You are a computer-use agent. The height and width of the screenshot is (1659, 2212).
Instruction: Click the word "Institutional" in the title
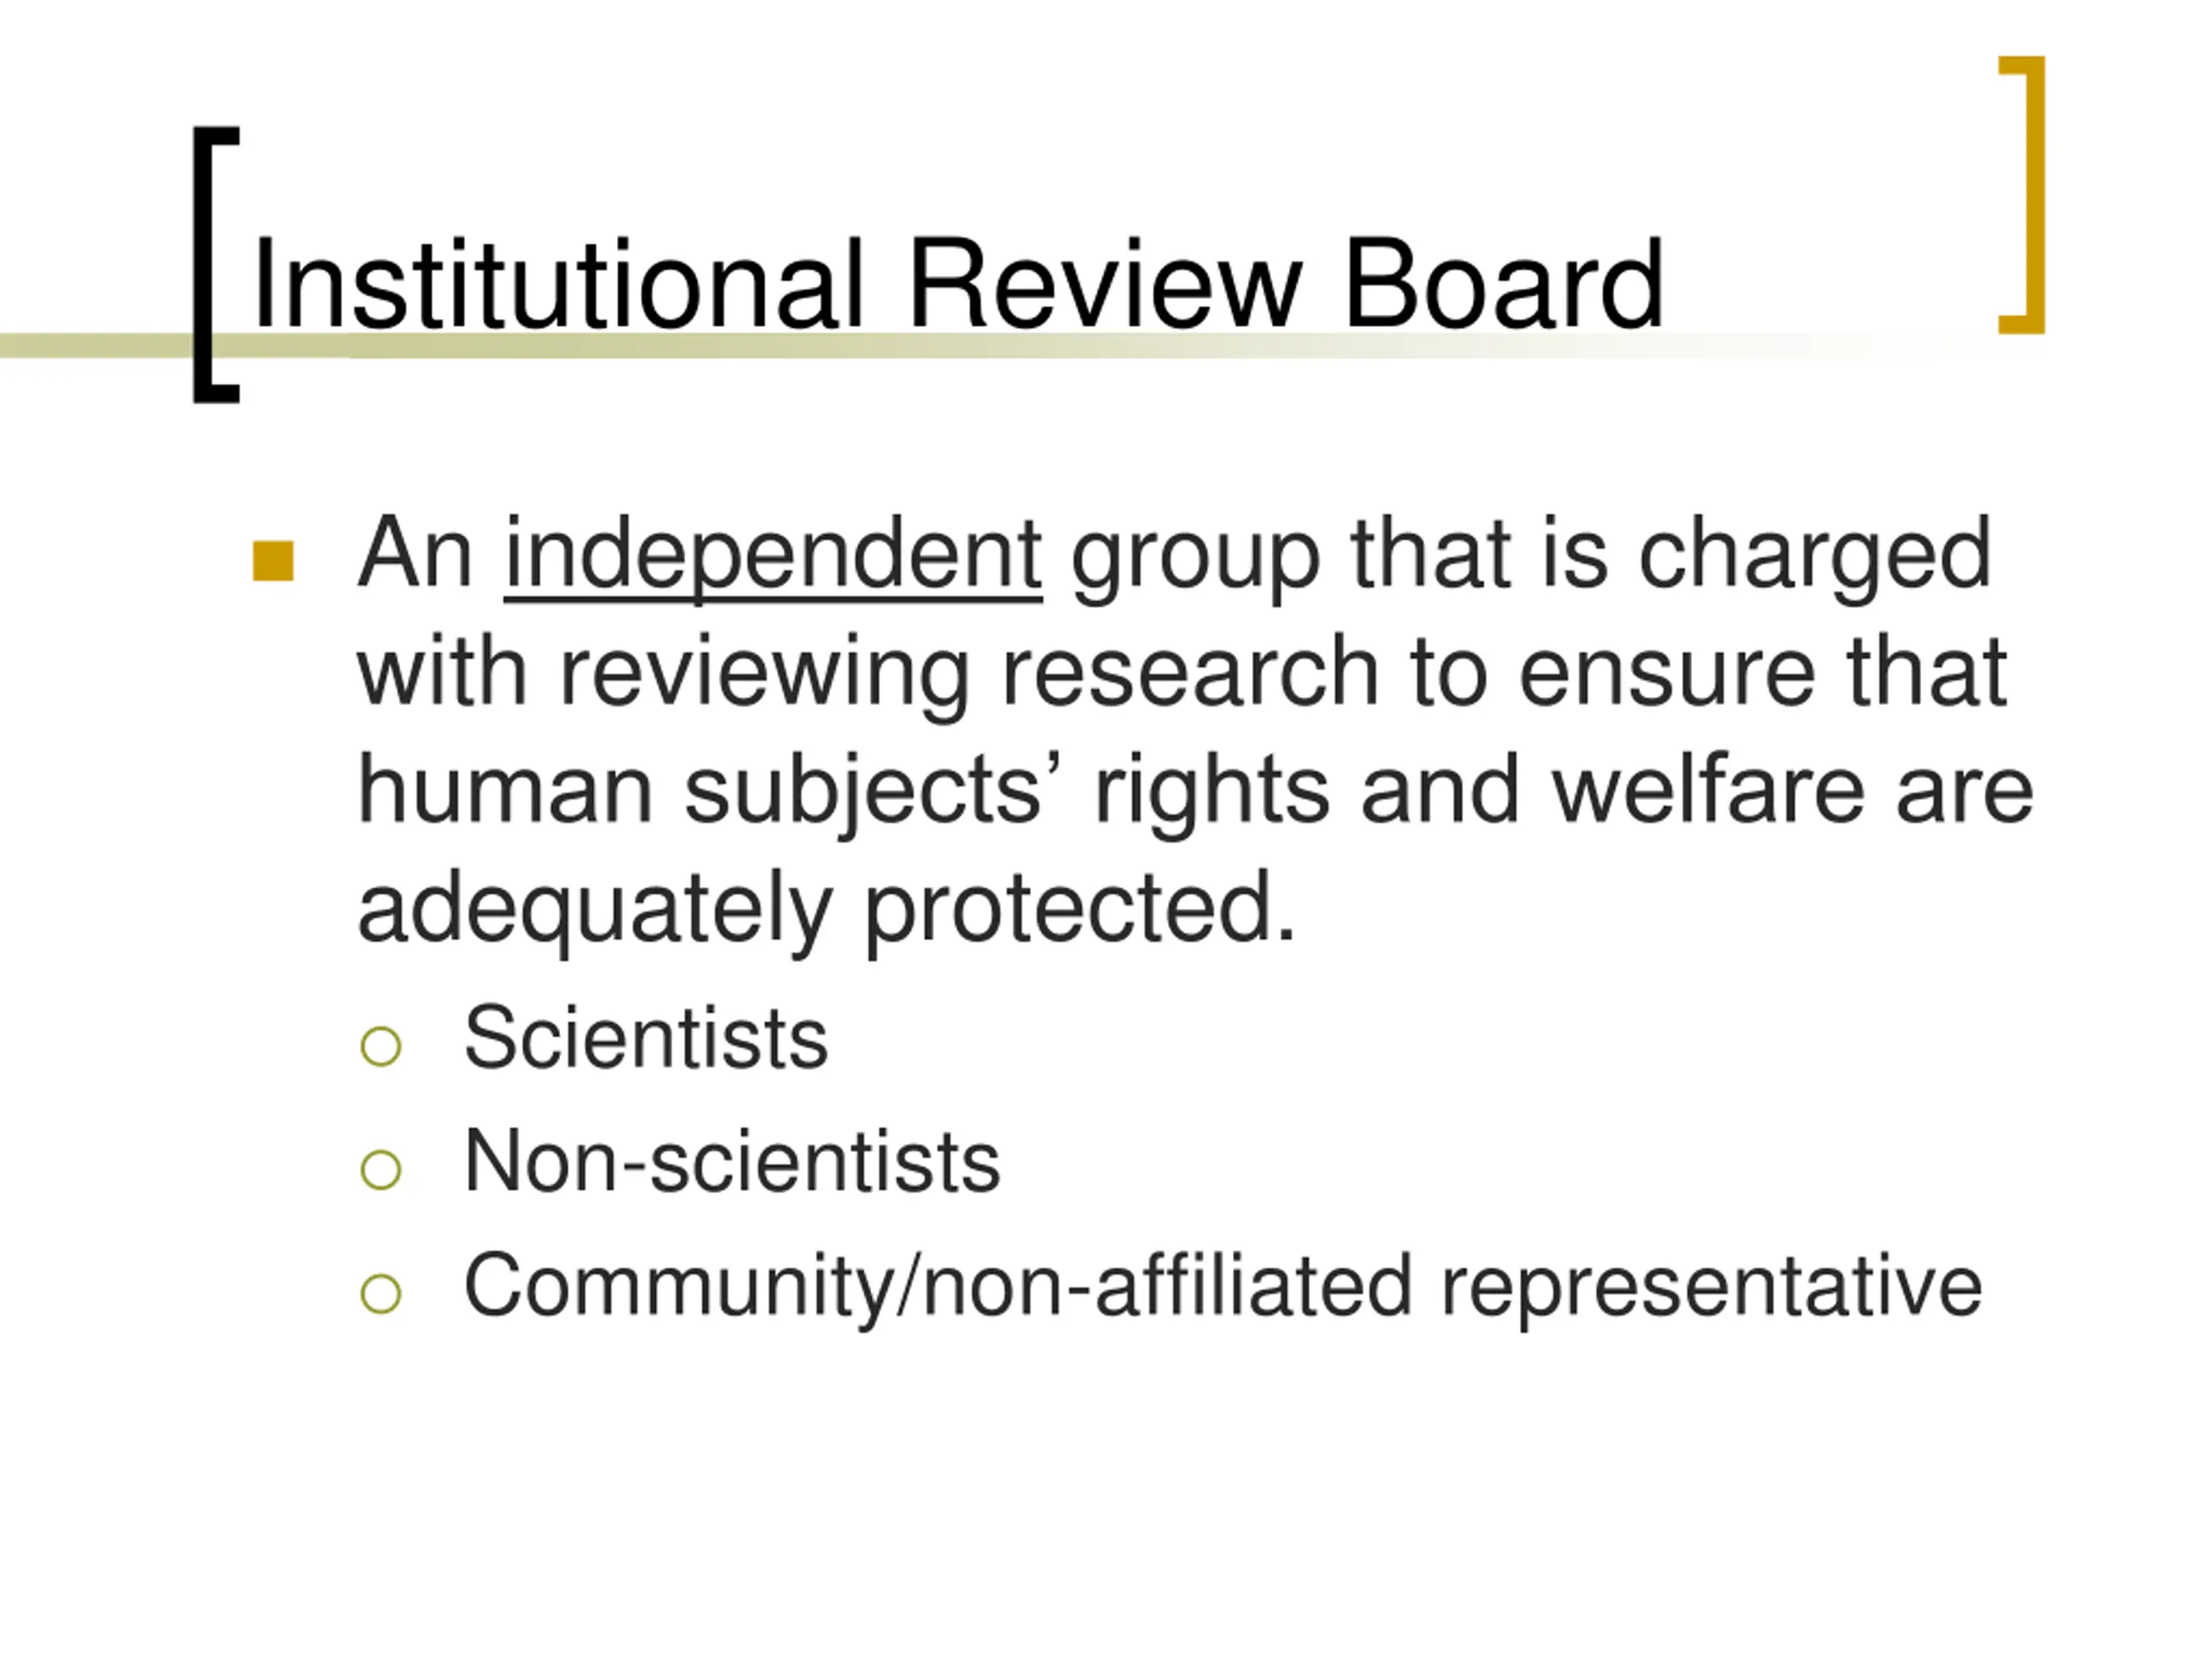pyautogui.click(x=557, y=284)
